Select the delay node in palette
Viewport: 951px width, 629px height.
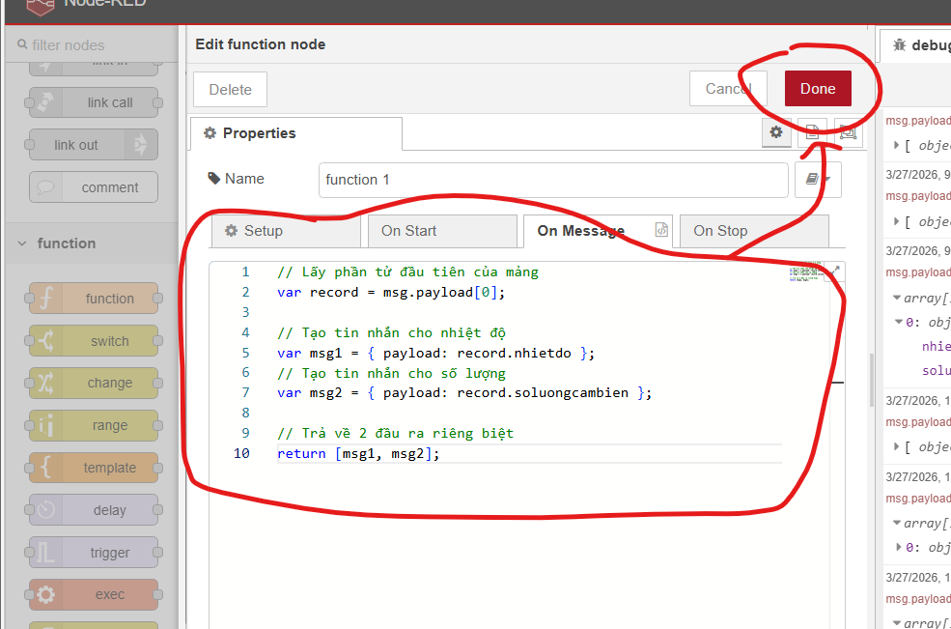[93, 510]
